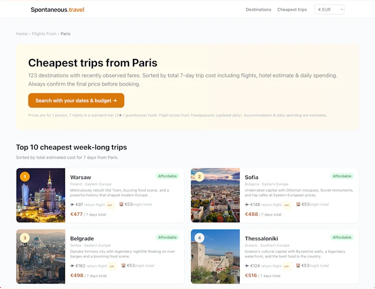375x289 pixels.
Task: Click the €516 / 7 days total price
Action: [x=262, y=276]
